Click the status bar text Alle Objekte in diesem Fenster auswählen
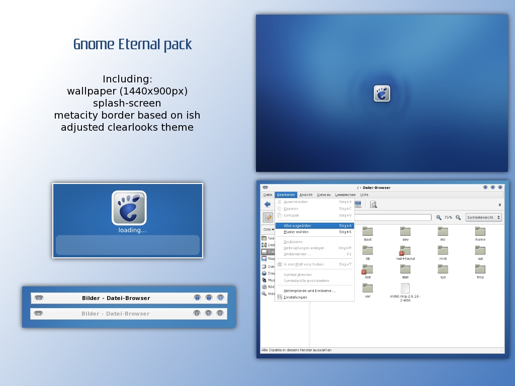Image resolution: width=515 pixels, height=386 pixels. (x=296, y=350)
